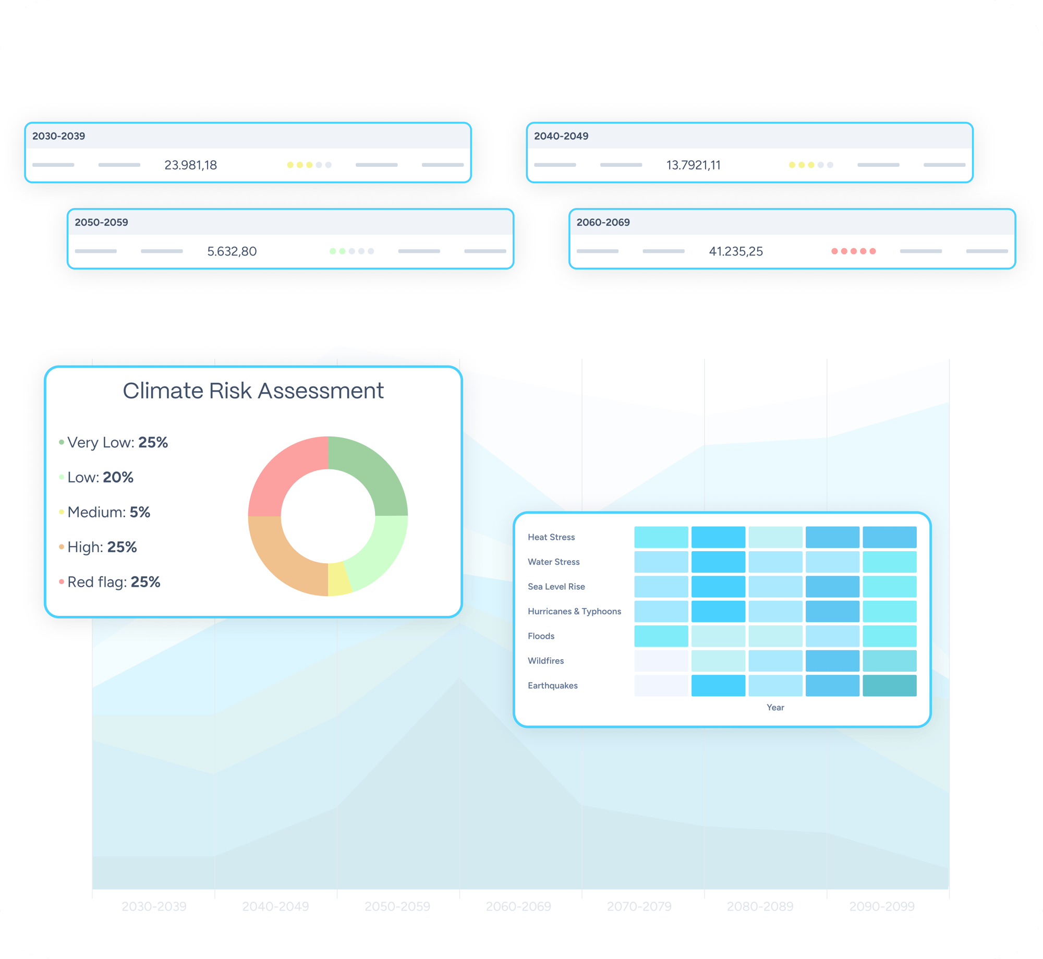Select the Heat Stress heatmap row label
This screenshot has height=959, width=1043.
[x=551, y=537]
